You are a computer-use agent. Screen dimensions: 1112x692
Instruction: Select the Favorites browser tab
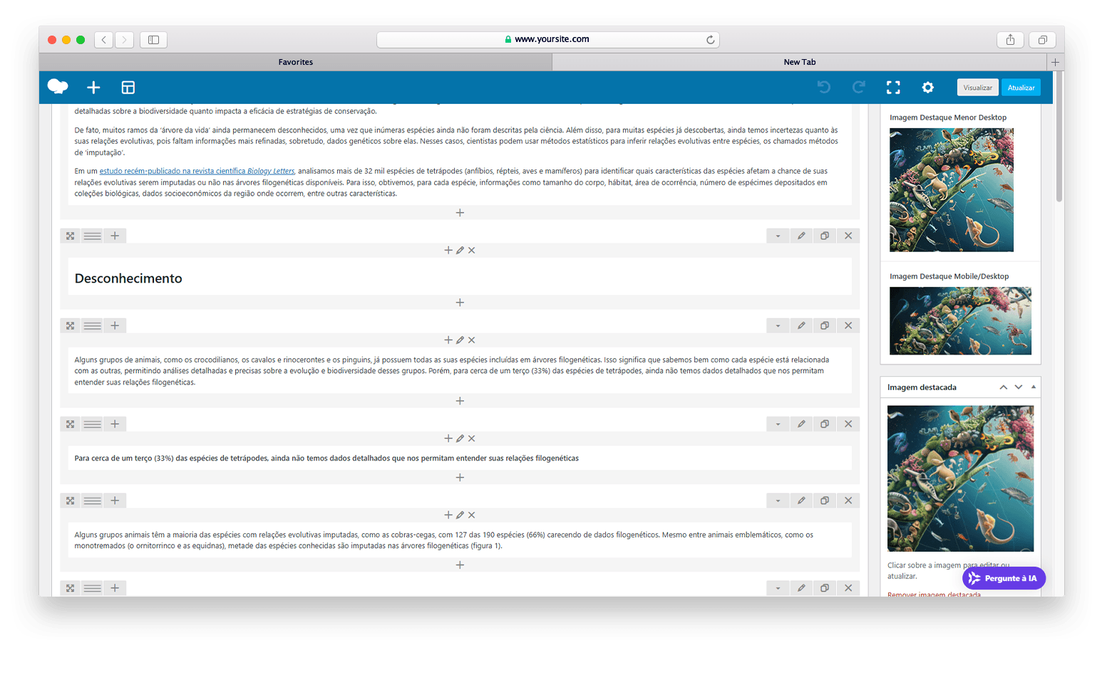(295, 62)
